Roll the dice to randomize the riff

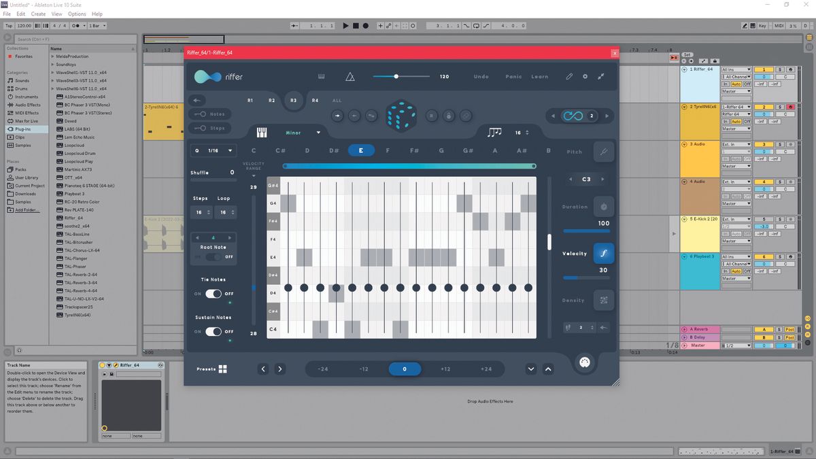point(401,116)
